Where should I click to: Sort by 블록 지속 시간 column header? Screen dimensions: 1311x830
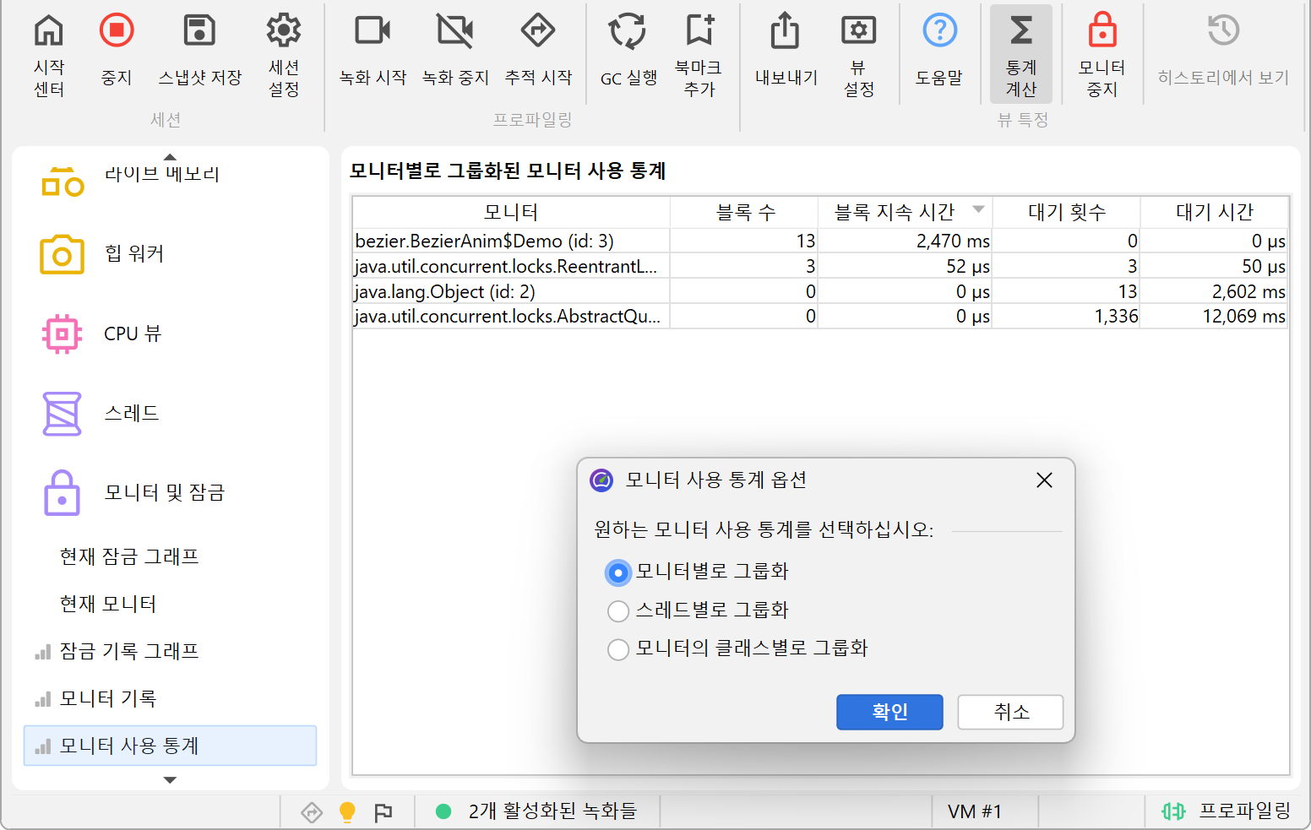coord(895,212)
